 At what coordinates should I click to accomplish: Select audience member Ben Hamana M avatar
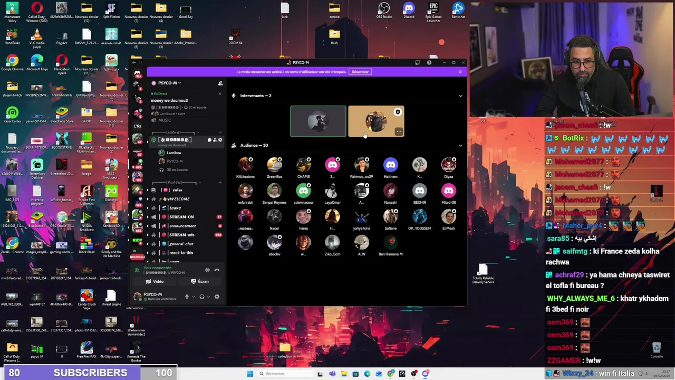click(390, 243)
